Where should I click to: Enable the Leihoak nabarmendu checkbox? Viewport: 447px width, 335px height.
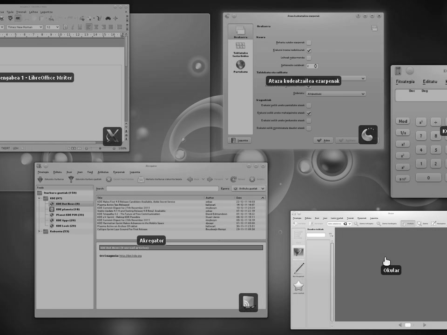click(x=309, y=58)
